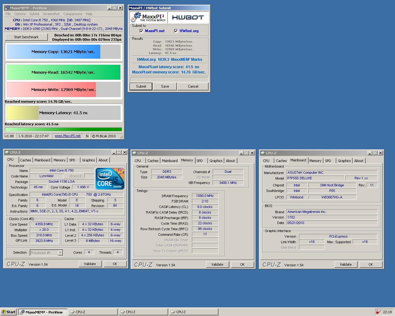Open the Options menu
Image resolution: width=395 pixels, height=316 pixels.
click(x=20, y=14)
